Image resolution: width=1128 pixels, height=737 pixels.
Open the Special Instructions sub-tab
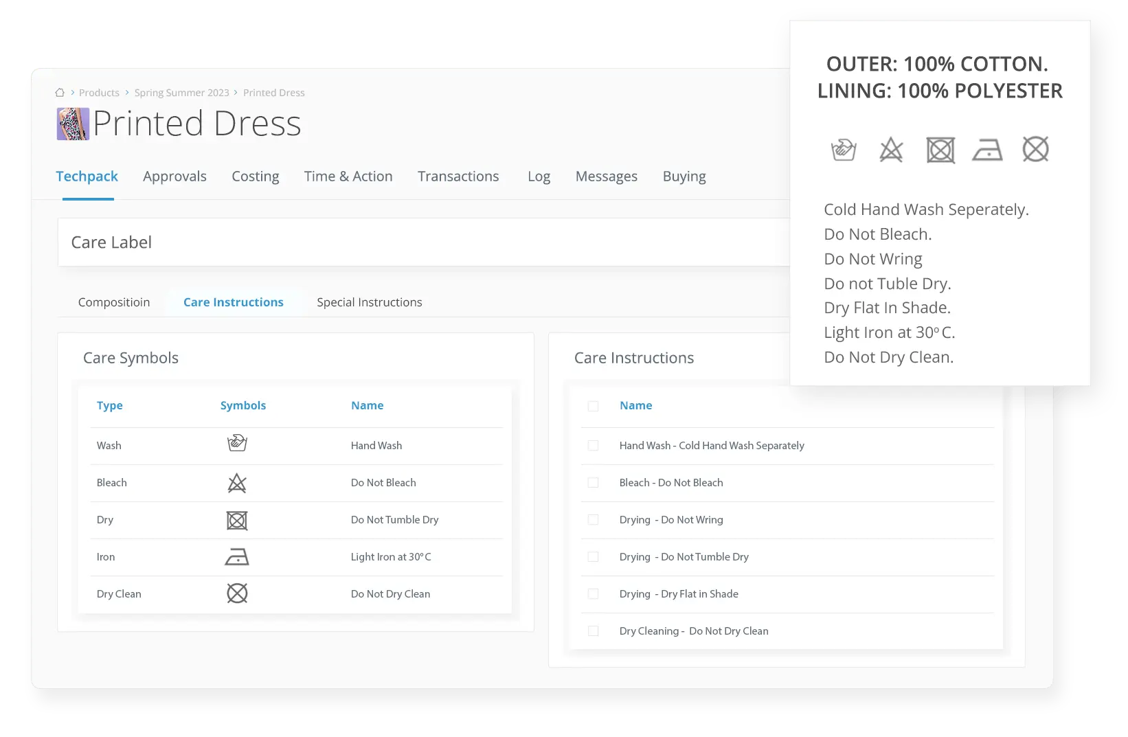[x=370, y=302]
